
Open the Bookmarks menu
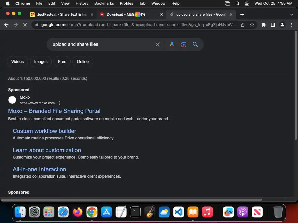pyautogui.click(x=104, y=3)
